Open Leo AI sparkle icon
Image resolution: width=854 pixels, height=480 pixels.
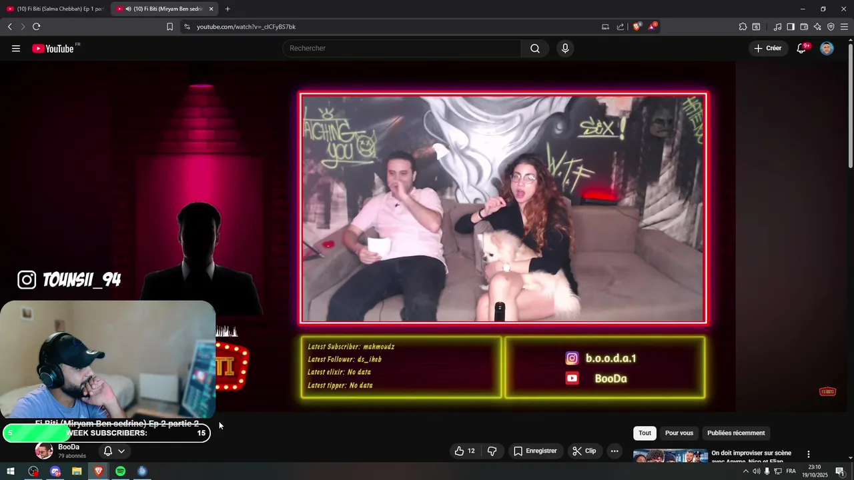817,27
